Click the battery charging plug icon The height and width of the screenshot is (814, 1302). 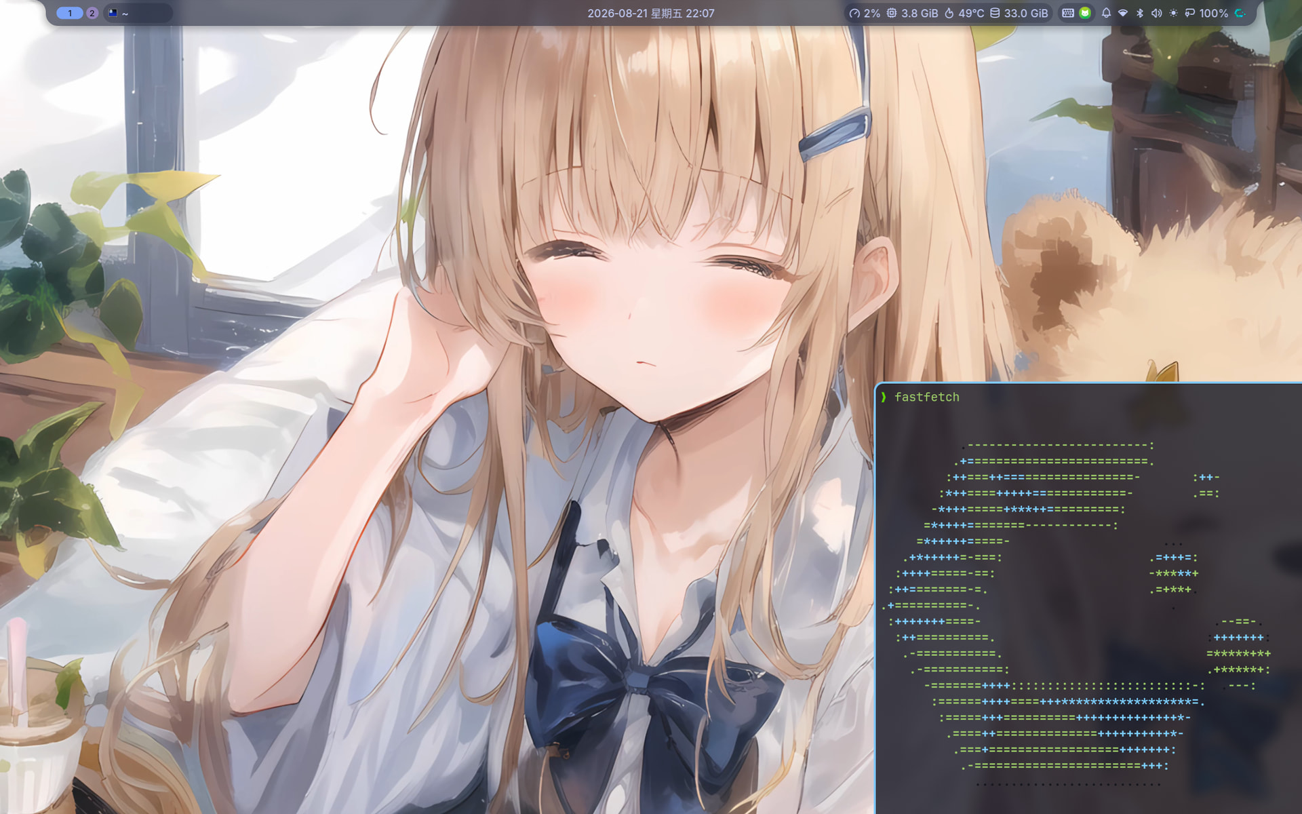[x=1189, y=13]
